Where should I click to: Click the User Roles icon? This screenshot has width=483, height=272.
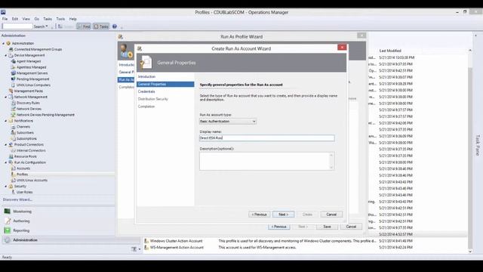(14, 192)
